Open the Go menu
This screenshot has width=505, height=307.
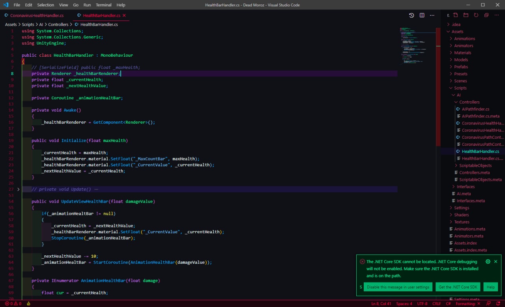(x=76, y=5)
